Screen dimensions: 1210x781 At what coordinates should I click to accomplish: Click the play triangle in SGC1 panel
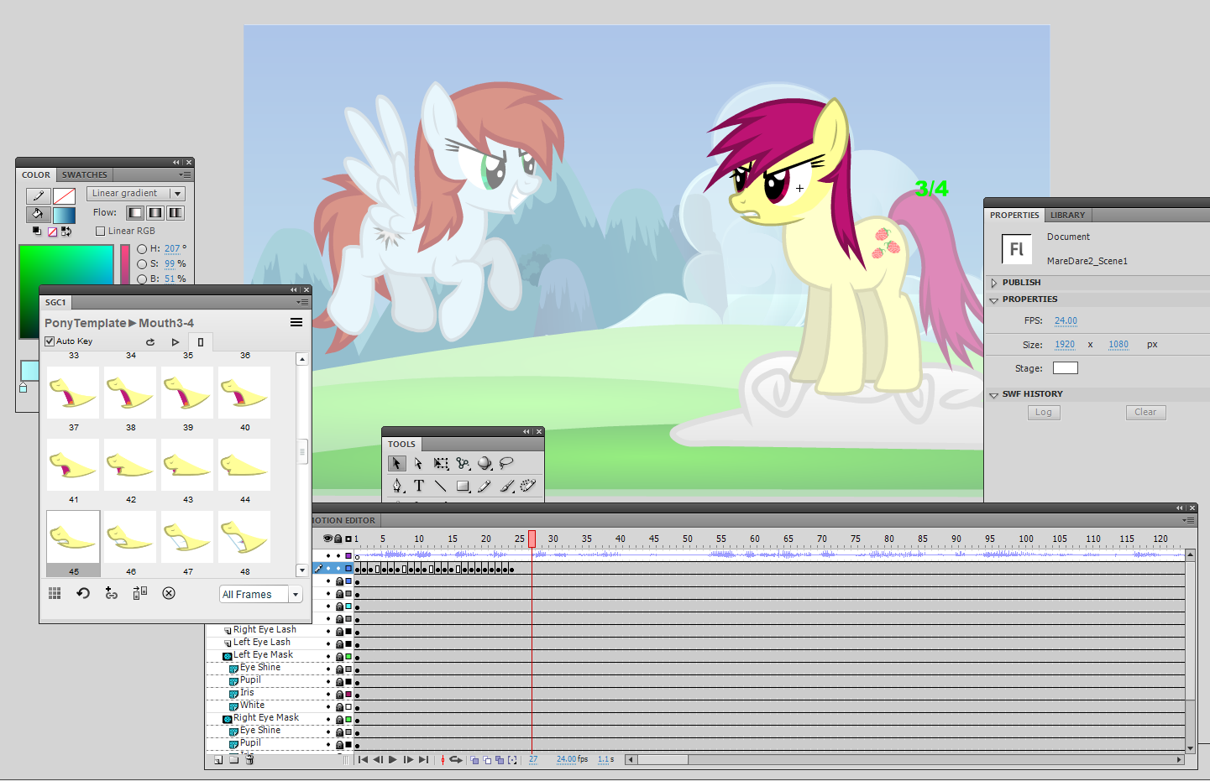(175, 342)
